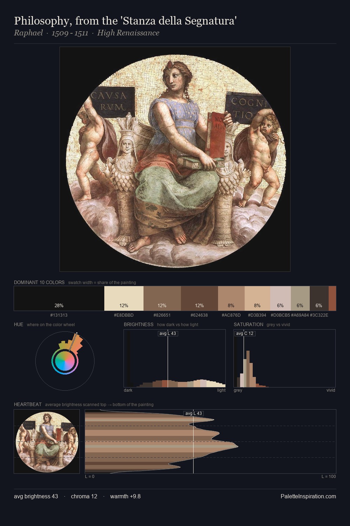Click the 'avg L 43' label in heartbeat chart
350x526 pixels.
(x=194, y=413)
